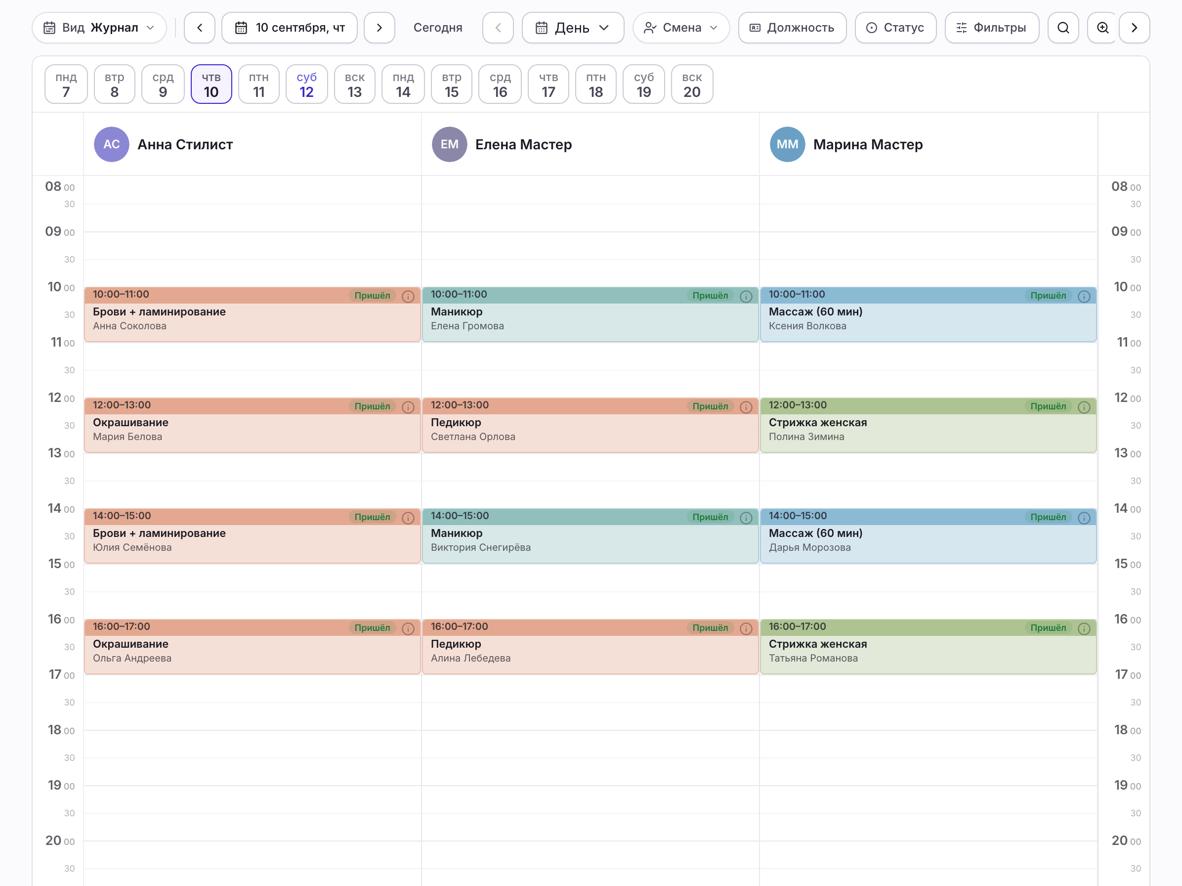Screen dimensions: 1182x886
Task: Open 10:00 Массаж Ксения Волкова appointment
Action: (x=928, y=314)
